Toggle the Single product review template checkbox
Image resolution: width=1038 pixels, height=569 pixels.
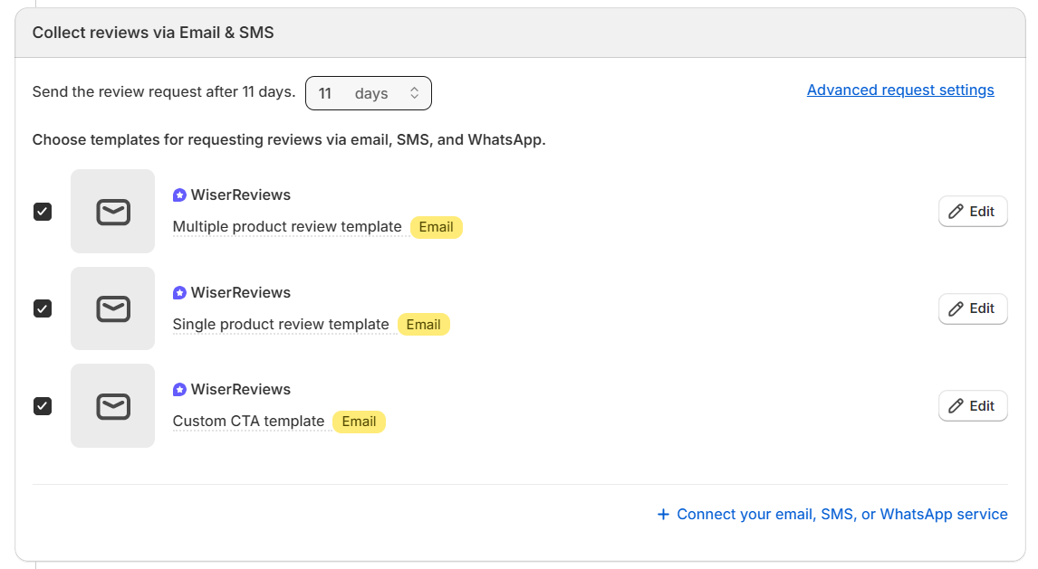click(43, 308)
